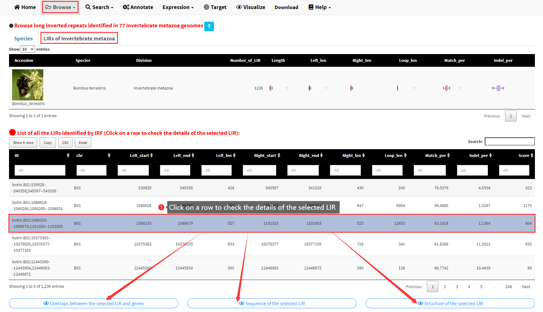Switch to the Species tab

point(23,39)
